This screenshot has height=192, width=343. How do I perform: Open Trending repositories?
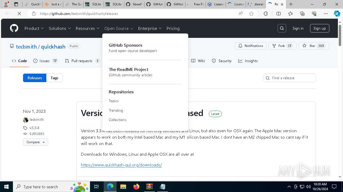116,110
